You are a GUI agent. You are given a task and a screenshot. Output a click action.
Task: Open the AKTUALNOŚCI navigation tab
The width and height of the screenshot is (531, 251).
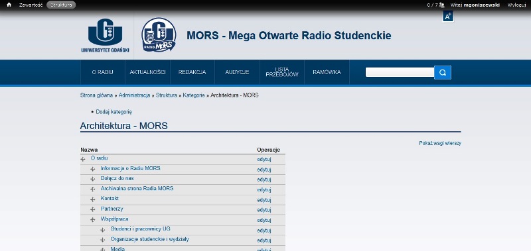point(147,72)
